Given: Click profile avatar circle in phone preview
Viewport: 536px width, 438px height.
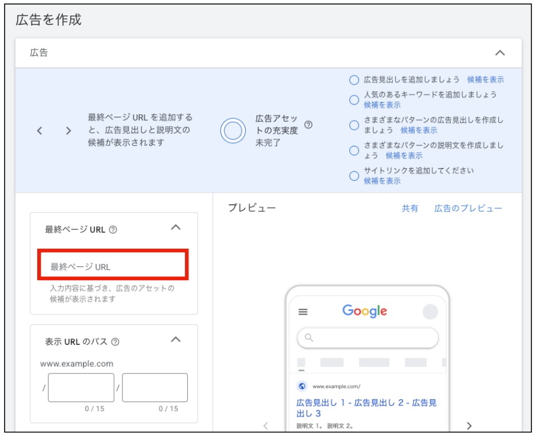Looking at the screenshot, I should tap(429, 312).
